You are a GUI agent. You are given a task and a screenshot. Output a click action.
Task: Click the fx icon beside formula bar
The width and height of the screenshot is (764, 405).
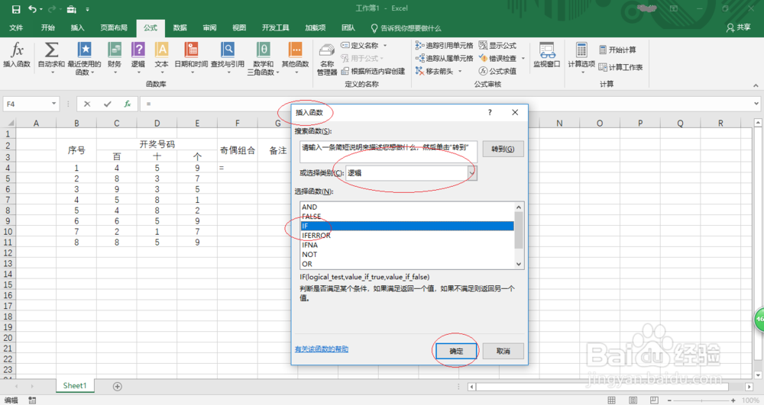127,104
